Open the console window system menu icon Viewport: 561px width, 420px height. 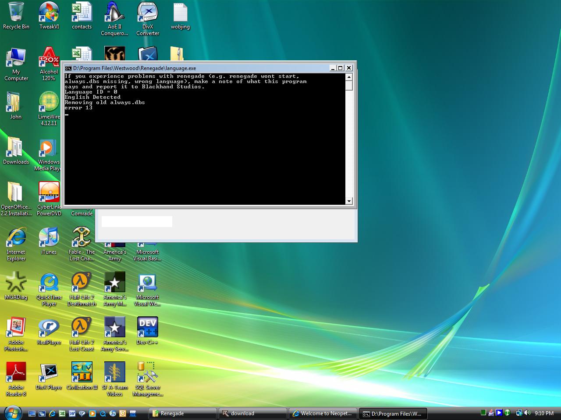[x=68, y=68]
